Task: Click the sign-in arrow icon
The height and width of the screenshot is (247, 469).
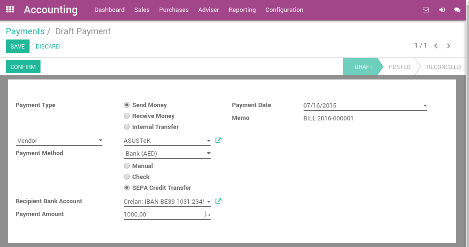Action: tap(442, 10)
